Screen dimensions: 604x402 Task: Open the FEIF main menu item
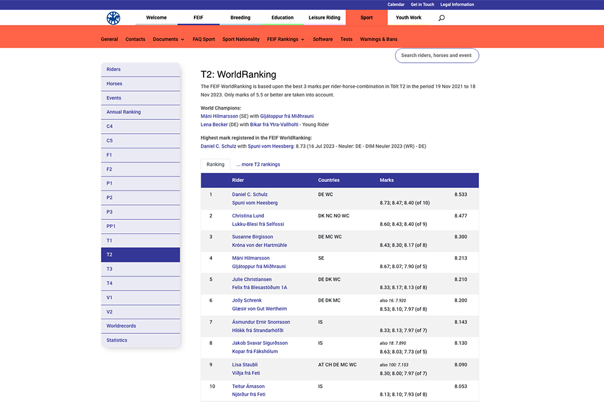click(x=198, y=17)
